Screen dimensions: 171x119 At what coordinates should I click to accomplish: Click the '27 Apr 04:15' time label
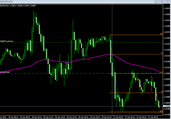tap(141, 117)
